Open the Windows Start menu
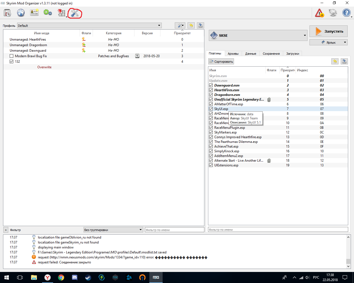Screen dimensions: 354x283 7,277
